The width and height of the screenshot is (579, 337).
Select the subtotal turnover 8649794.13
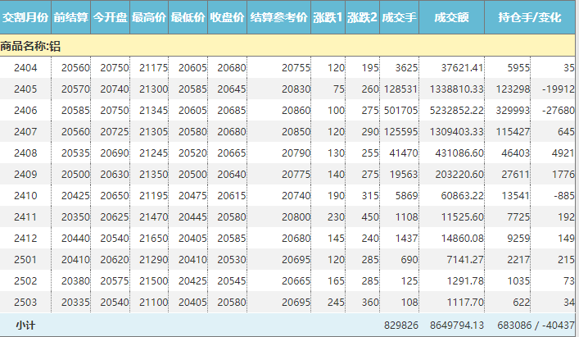point(453,326)
